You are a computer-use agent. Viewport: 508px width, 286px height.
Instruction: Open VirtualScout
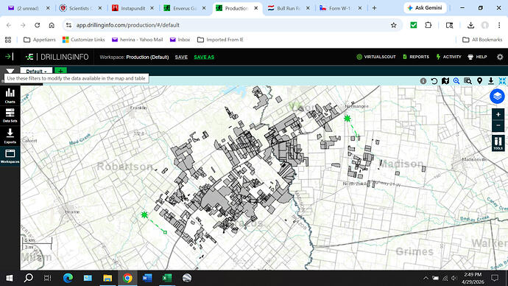[x=376, y=57]
